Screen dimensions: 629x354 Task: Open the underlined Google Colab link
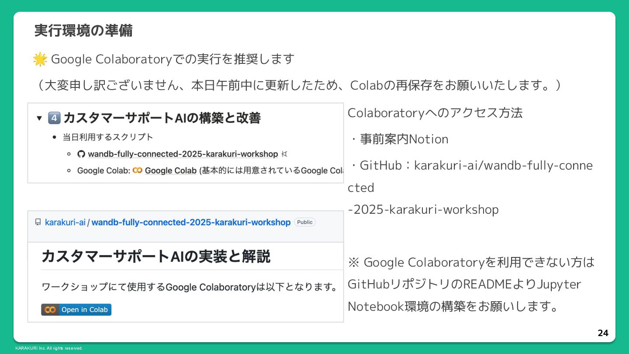click(170, 170)
